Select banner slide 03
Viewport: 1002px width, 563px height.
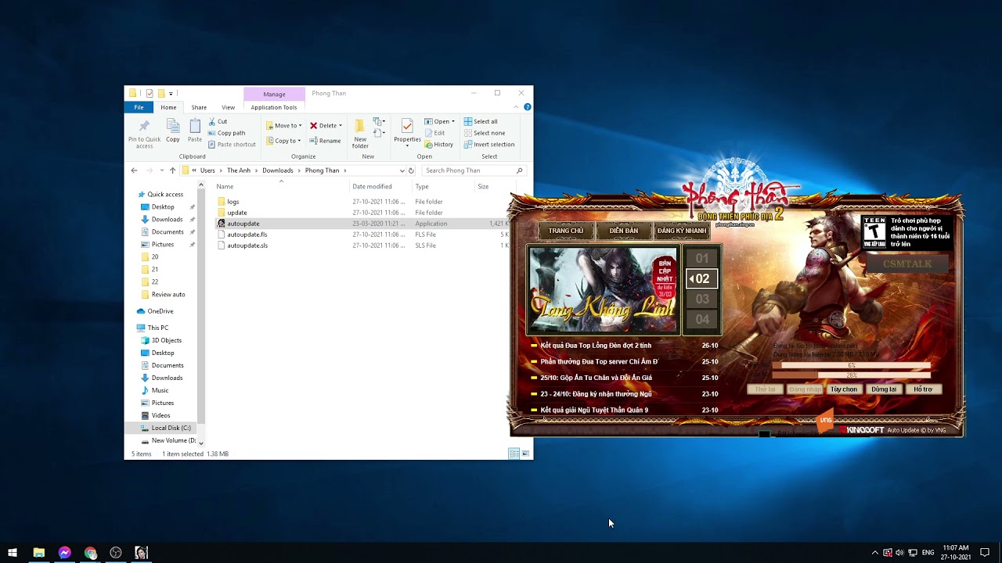702,299
